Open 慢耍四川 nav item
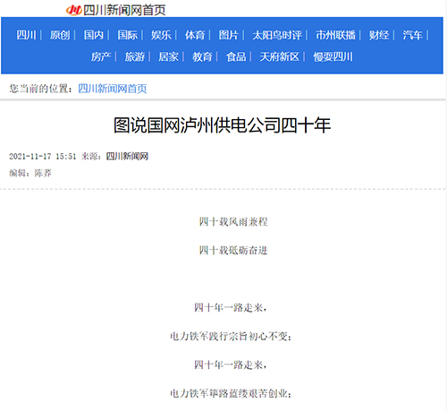Image resolution: width=447 pixels, height=411 pixels. point(333,56)
